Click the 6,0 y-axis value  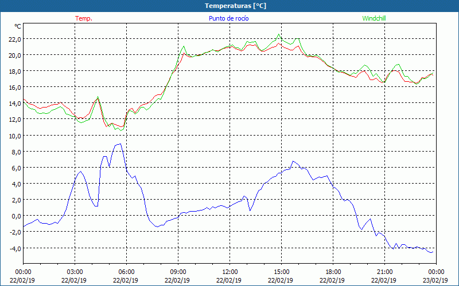pyautogui.click(x=16, y=168)
